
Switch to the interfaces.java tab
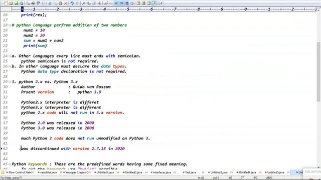point(162,172)
